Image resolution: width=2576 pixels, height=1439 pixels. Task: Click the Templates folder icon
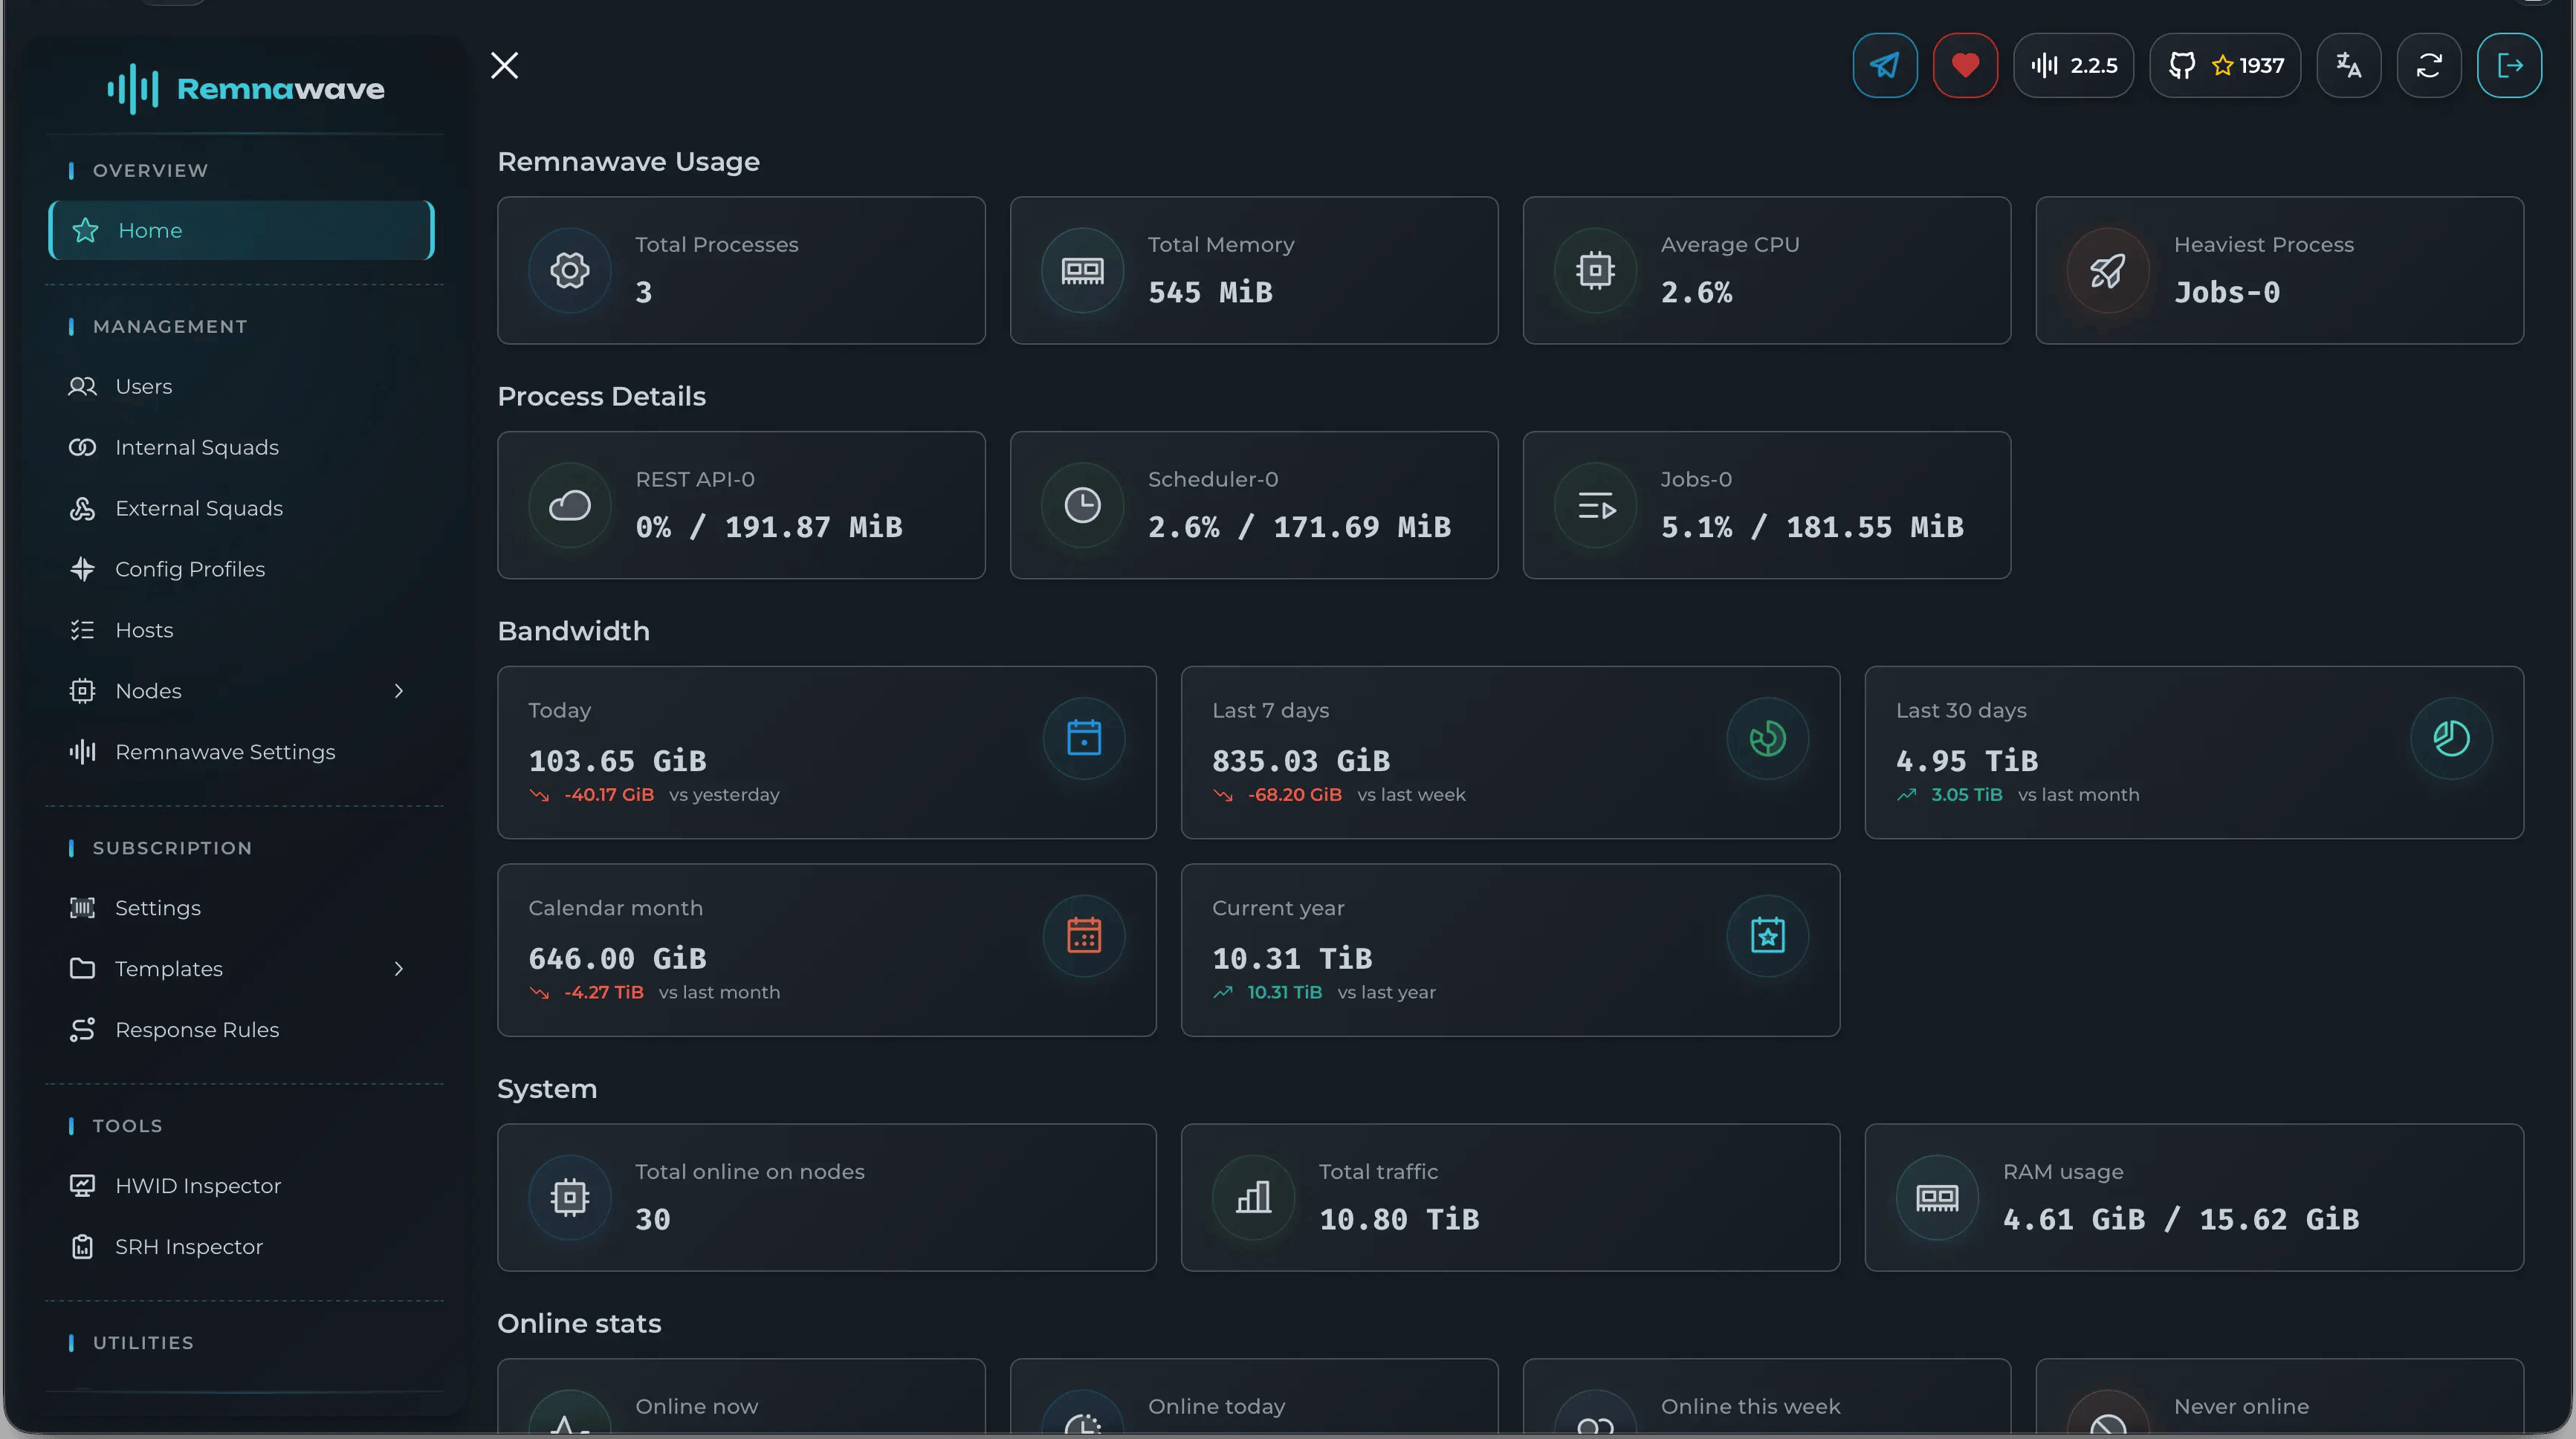[82, 969]
